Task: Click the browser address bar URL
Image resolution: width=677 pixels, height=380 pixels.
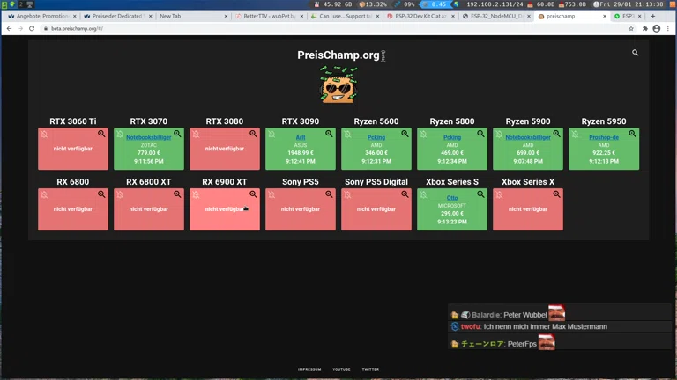Action: click(x=79, y=28)
